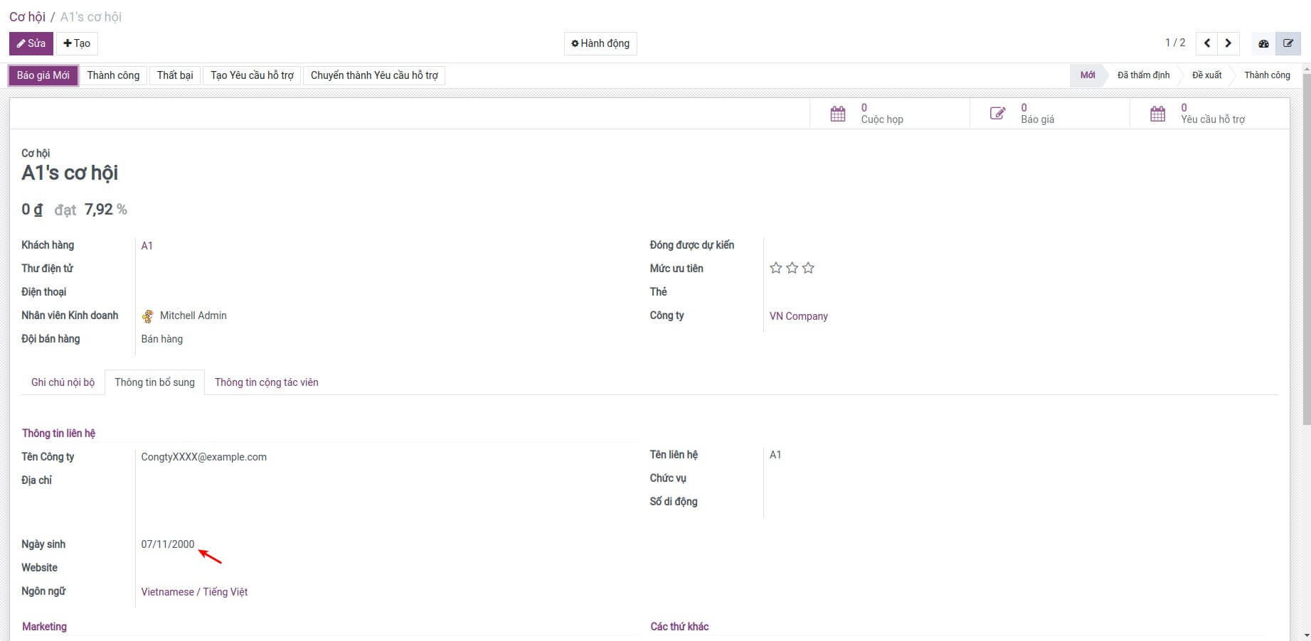
Task: Open VN Company link
Action: pos(798,316)
